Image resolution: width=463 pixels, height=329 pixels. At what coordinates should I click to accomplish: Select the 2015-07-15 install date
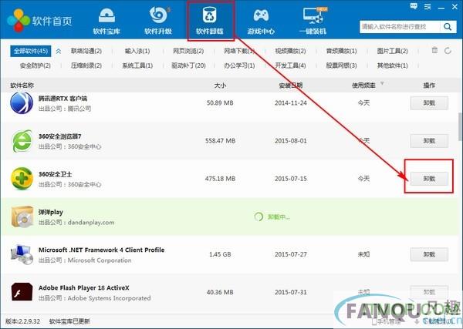pyautogui.click(x=291, y=179)
